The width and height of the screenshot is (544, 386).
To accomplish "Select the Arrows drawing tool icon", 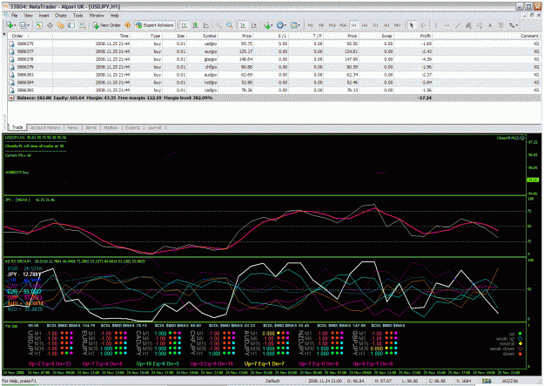I will (x=512, y=25).
